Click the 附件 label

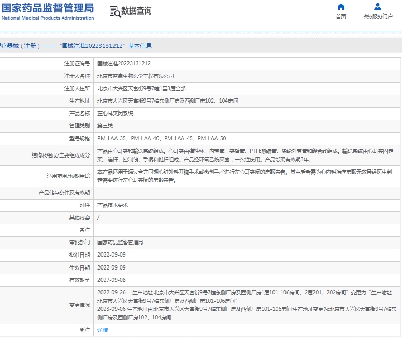click(x=84, y=205)
